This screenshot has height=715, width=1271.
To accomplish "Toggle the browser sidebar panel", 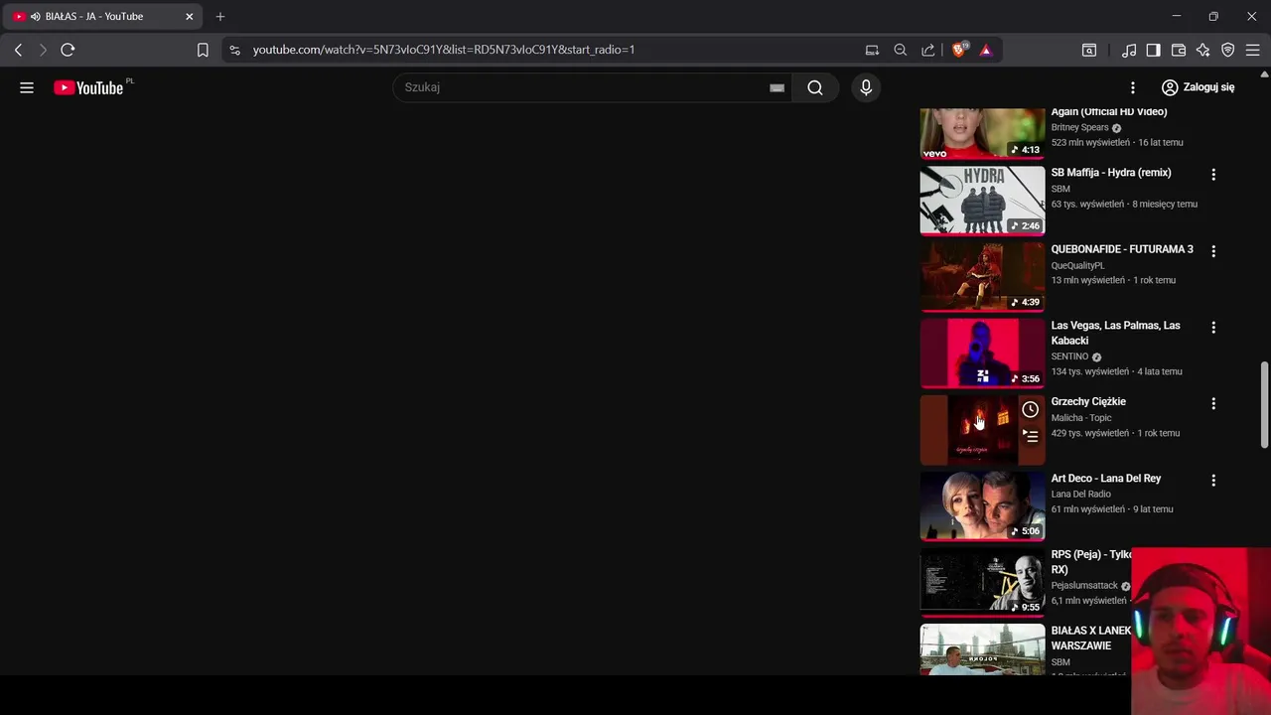I will pos(1153,50).
